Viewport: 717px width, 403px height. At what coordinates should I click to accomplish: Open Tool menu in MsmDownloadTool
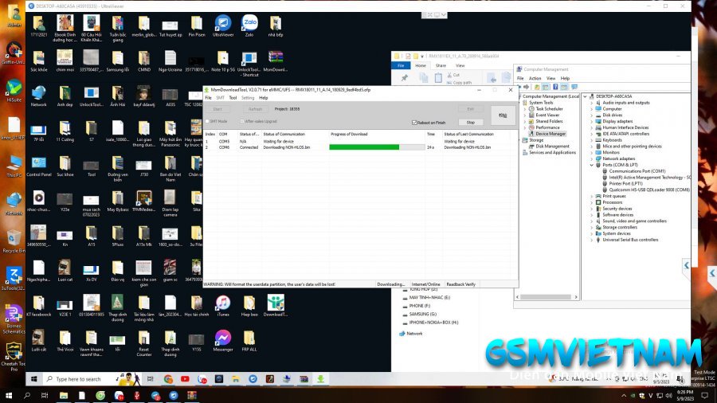tap(233, 98)
